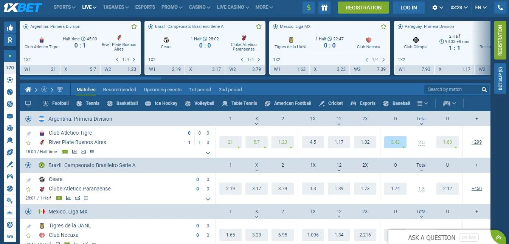Go to home via breadcrumb house icon

(x=28, y=90)
